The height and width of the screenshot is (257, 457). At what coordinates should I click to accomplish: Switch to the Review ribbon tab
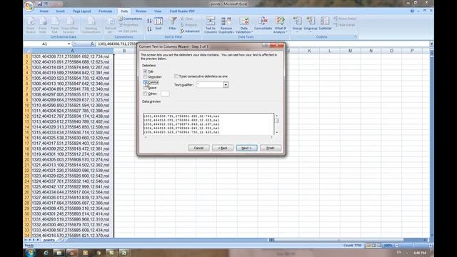(x=141, y=11)
